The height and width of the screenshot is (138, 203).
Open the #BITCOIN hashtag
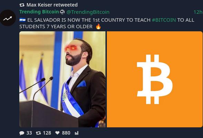[164, 20]
